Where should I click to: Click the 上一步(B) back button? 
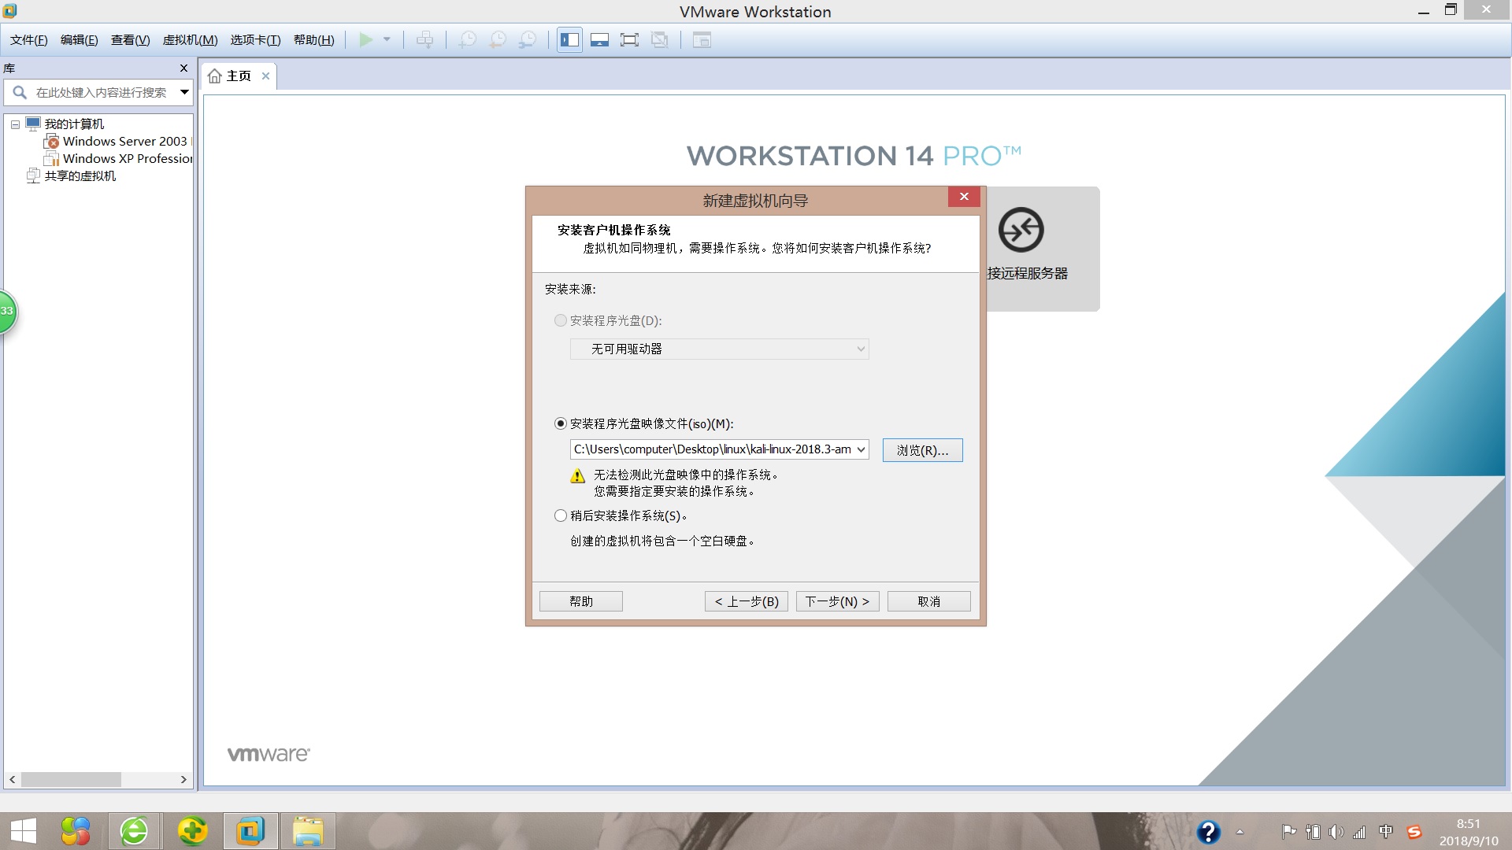pyautogui.click(x=747, y=601)
